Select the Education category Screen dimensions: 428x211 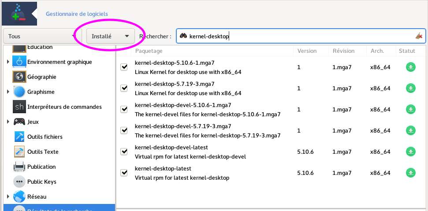[40, 47]
